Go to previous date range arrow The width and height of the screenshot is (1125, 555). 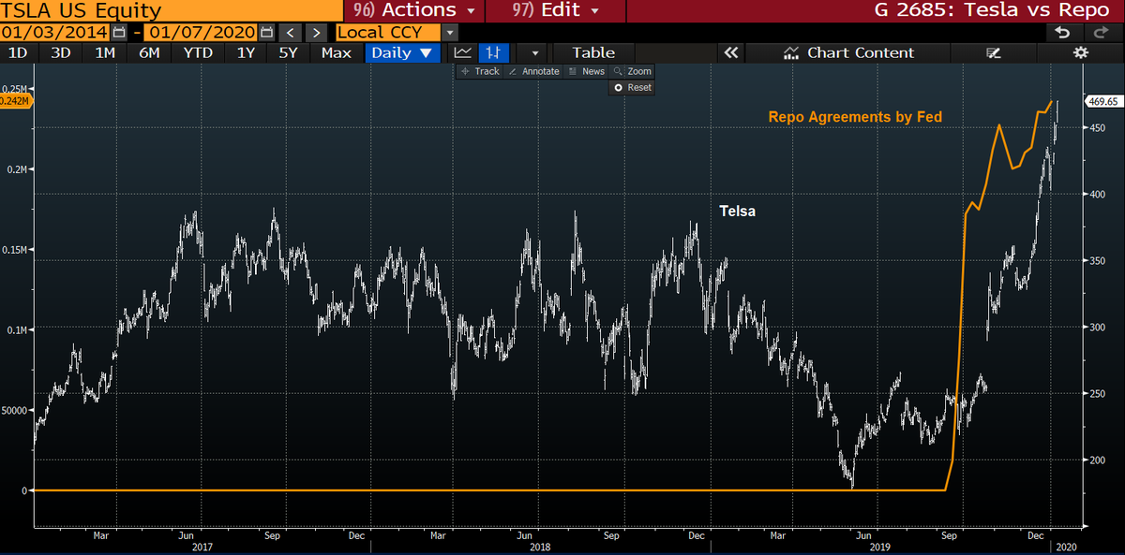[x=291, y=33]
